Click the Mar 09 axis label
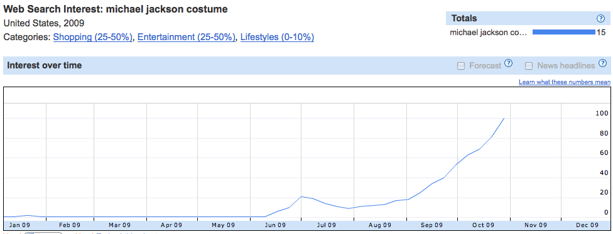Viewport: 613px width, 234px height. 119,225
